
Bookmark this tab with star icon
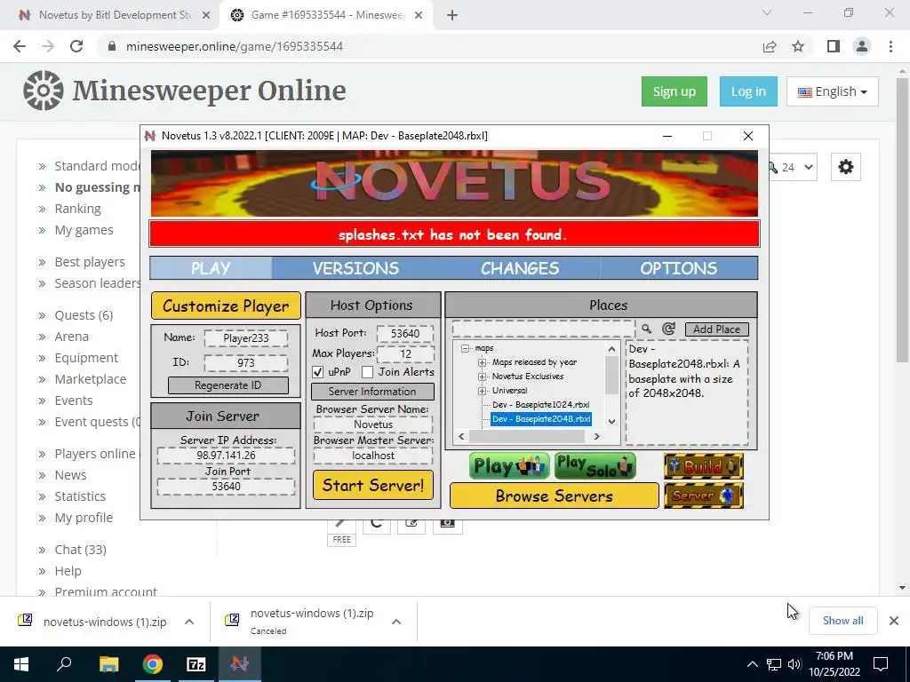(798, 46)
